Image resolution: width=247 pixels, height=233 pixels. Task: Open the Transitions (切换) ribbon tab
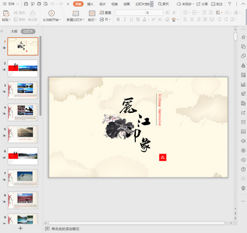(114, 4)
